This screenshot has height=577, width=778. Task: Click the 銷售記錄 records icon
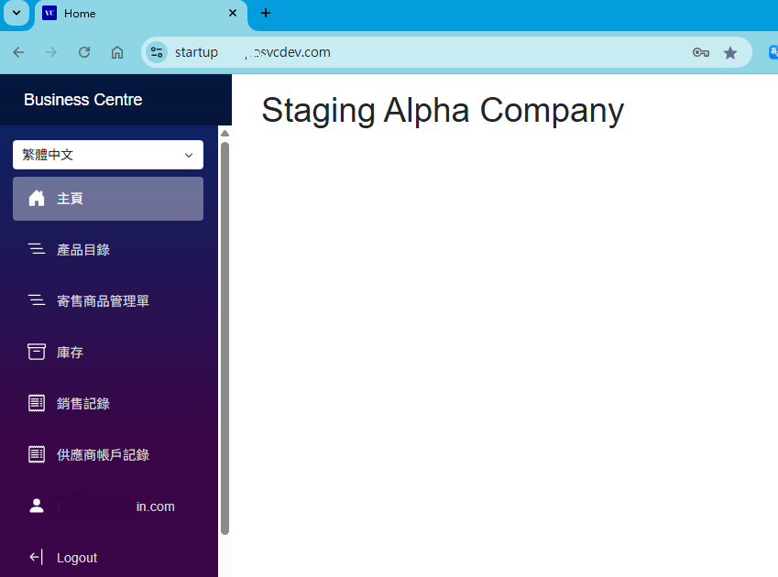point(37,403)
